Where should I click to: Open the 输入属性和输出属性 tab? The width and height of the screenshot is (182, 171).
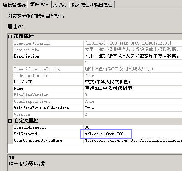click(x=92, y=5)
